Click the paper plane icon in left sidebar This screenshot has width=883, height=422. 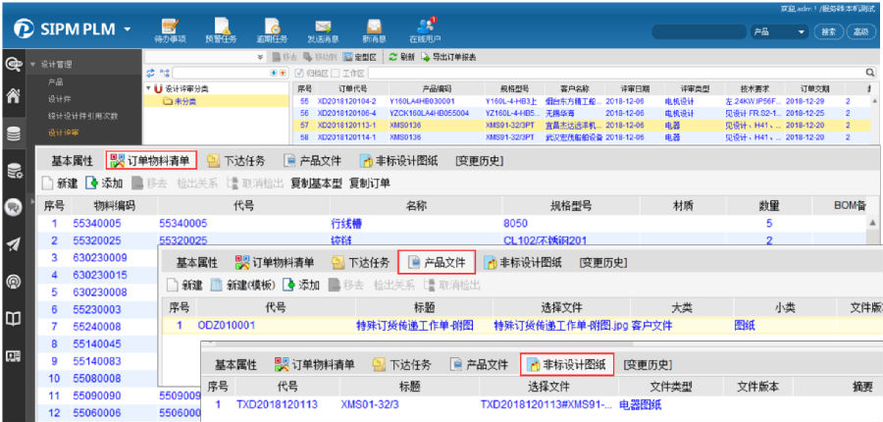(14, 243)
